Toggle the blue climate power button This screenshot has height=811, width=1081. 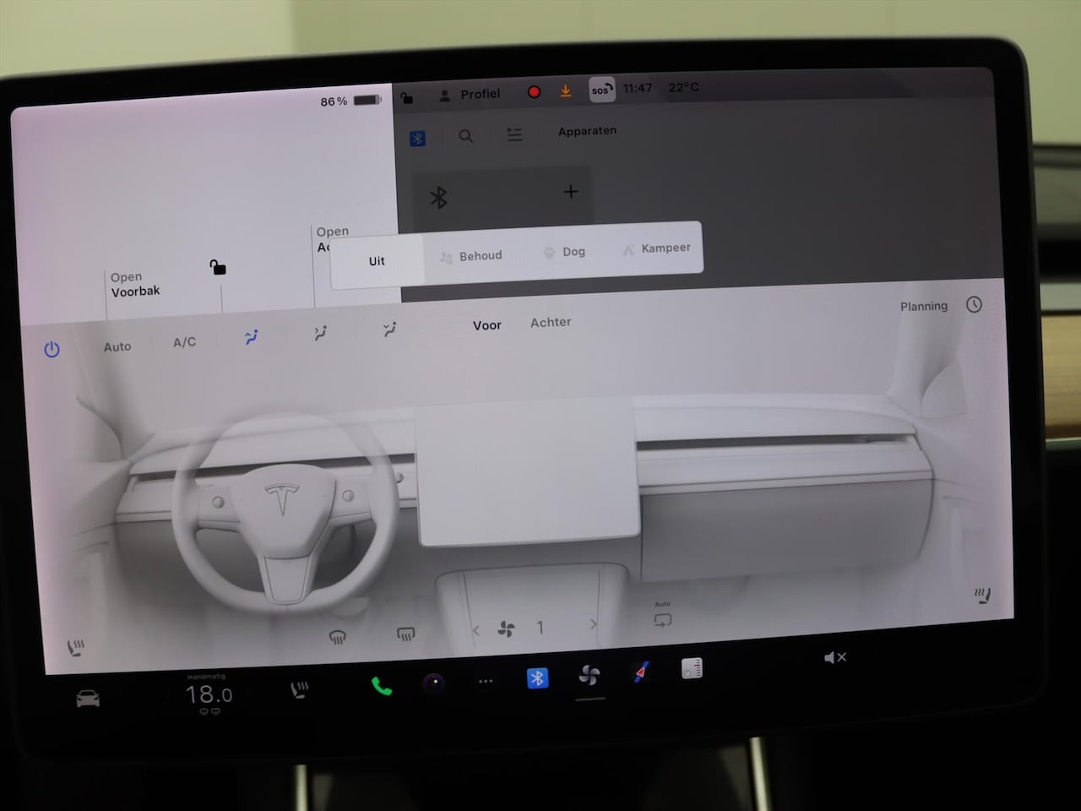point(52,349)
